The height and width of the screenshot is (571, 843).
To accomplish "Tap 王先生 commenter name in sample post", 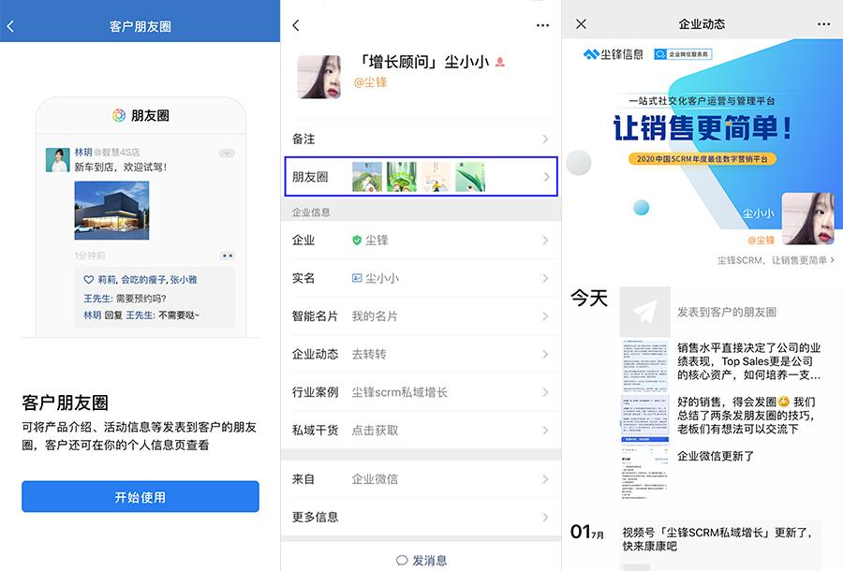I will (97, 298).
